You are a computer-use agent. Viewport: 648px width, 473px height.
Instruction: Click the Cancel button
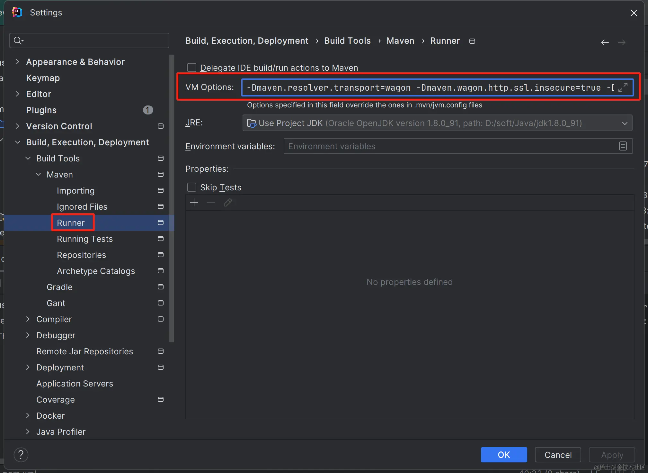558,455
